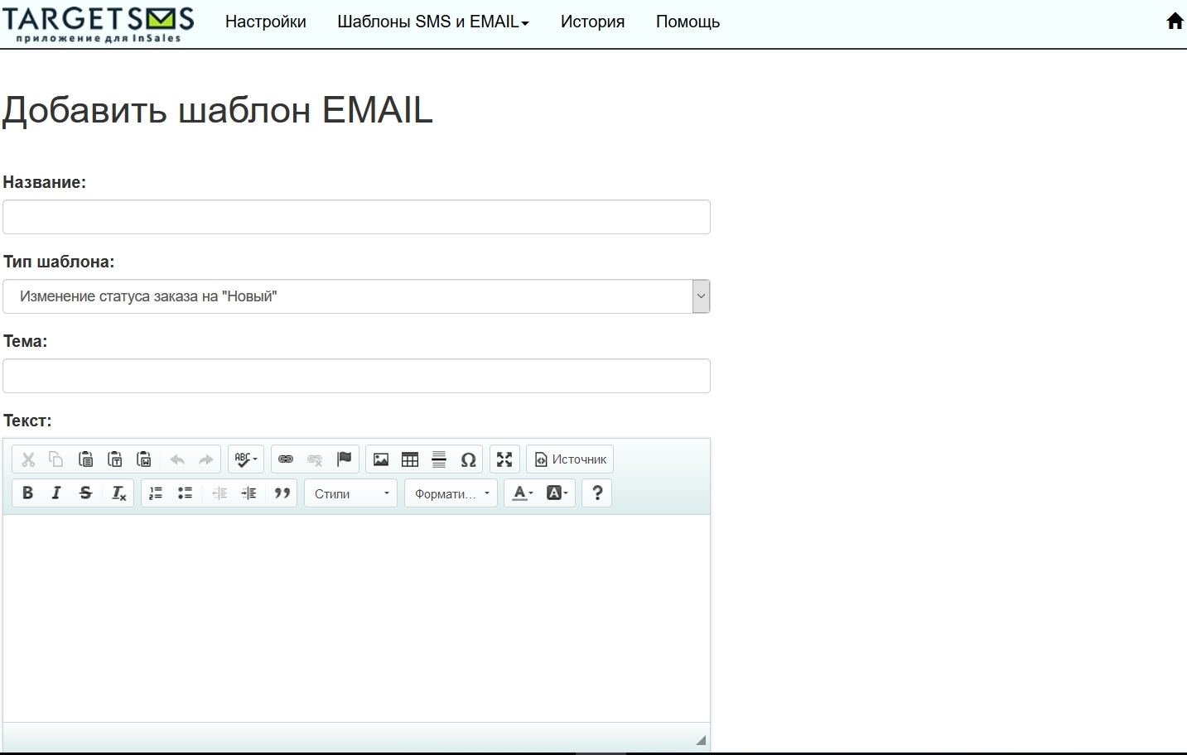This screenshot has width=1187, height=755.
Task: Open the background color picker
Action: point(557,493)
